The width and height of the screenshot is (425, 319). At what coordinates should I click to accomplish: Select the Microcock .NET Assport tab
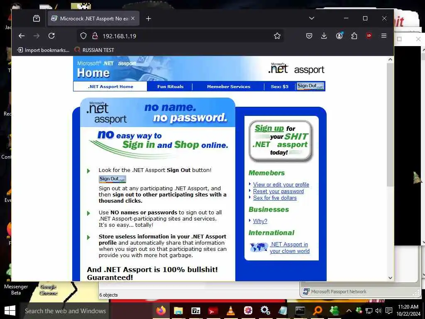coord(93,18)
